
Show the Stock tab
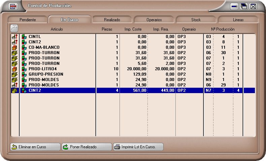[x=196, y=20]
